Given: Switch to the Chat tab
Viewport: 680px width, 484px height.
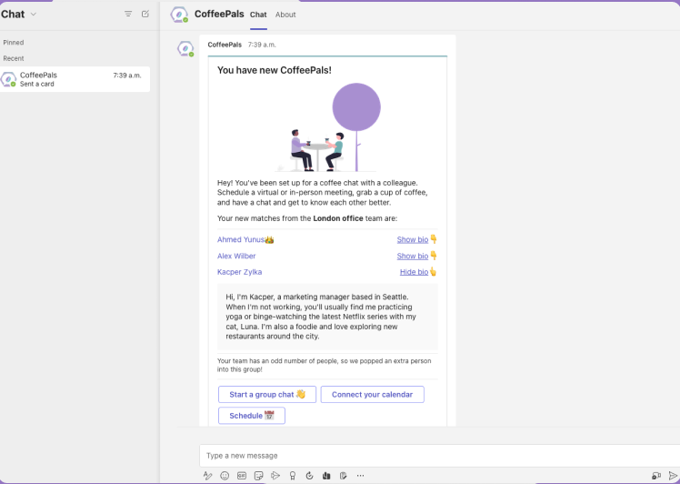Looking at the screenshot, I should [x=258, y=15].
